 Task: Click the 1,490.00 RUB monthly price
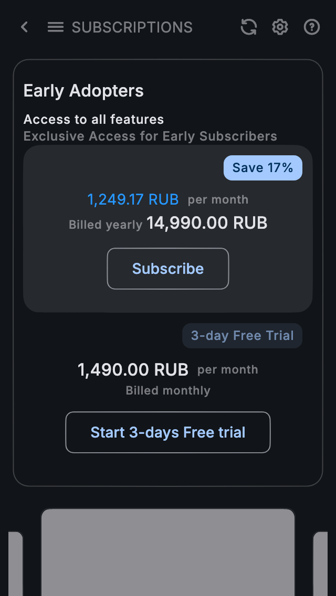133,370
